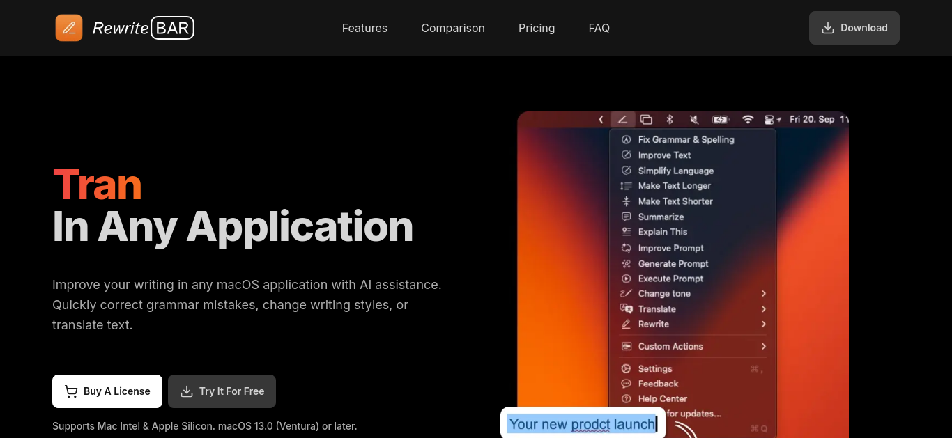Expand the Rewrite submenu arrow
The width and height of the screenshot is (952, 438).
[764, 324]
